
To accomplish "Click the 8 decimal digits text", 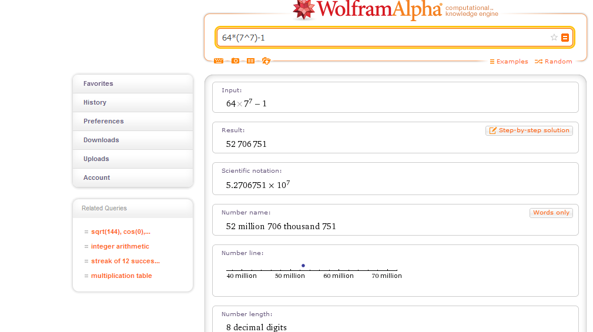I will point(256,327).
